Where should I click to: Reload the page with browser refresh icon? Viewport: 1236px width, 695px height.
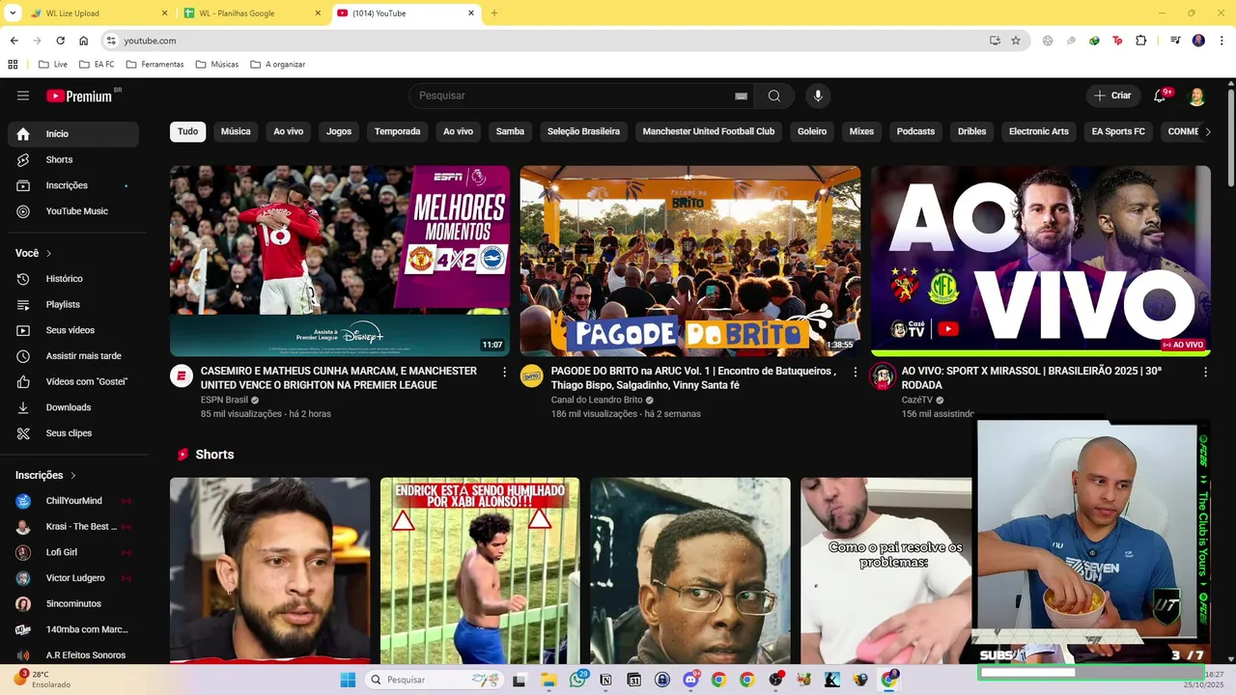tap(60, 41)
